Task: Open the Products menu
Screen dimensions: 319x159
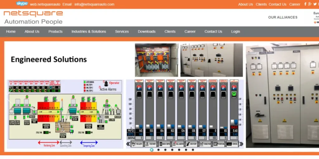Action: tap(55, 31)
